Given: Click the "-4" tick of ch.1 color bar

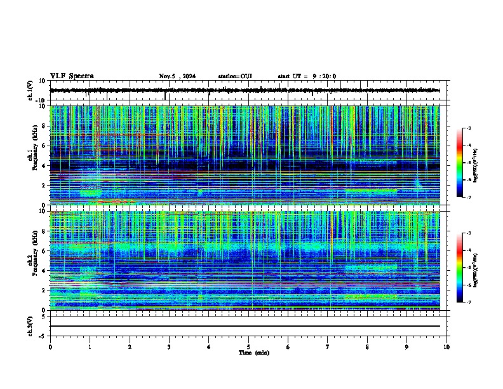Looking at the screenshot, I should point(468,146).
